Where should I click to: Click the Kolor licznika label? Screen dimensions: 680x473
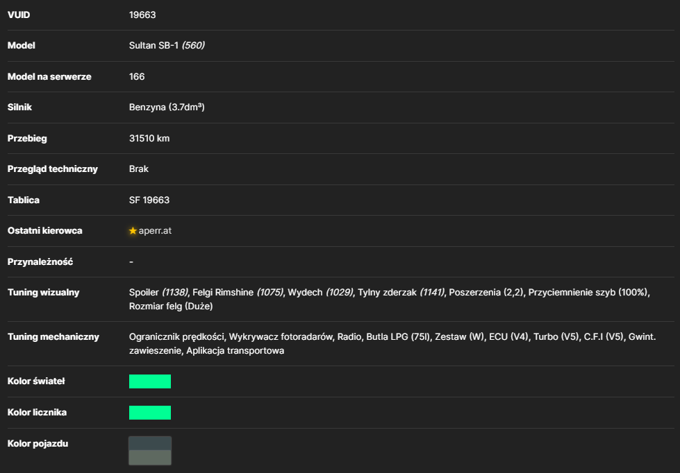pyautogui.click(x=37, y=413)
